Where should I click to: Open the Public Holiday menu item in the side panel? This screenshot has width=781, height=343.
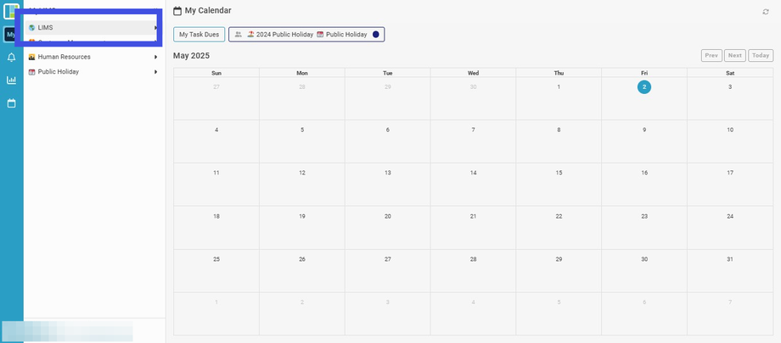[93, 72]
